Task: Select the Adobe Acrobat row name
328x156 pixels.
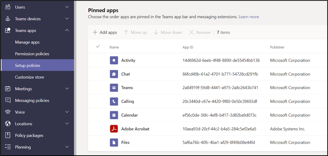Action: tap(136, 129)
